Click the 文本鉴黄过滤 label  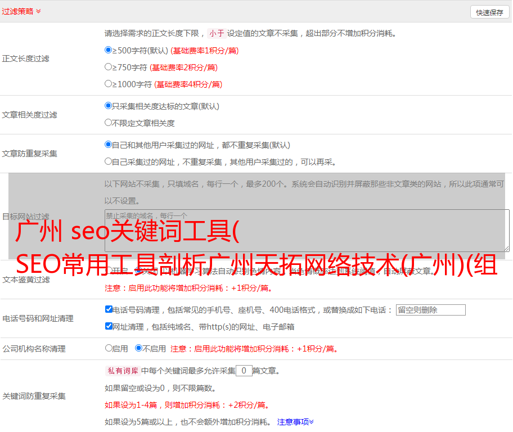26,280
